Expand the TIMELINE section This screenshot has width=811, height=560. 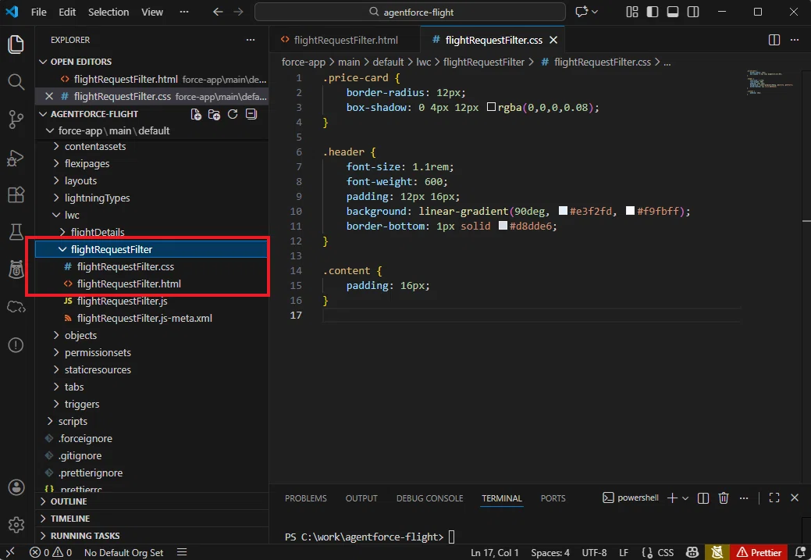(43, 518)
